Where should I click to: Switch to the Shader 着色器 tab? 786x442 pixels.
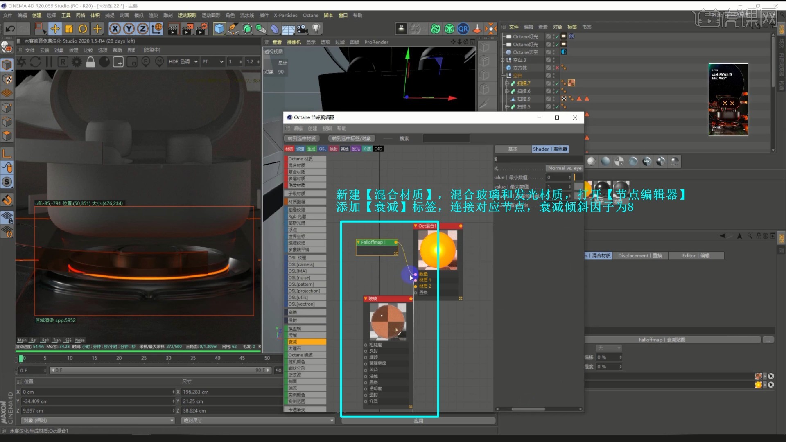click(550, 149)
